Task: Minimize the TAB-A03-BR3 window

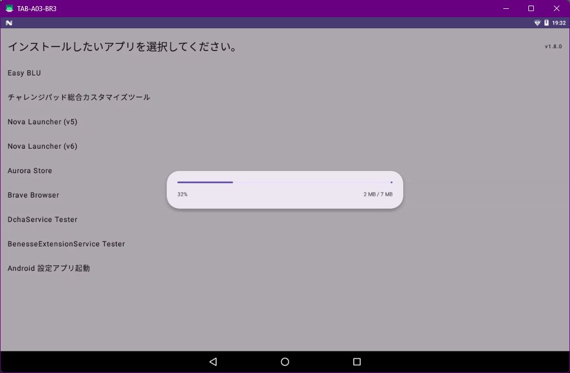Action: click(506, 8)
